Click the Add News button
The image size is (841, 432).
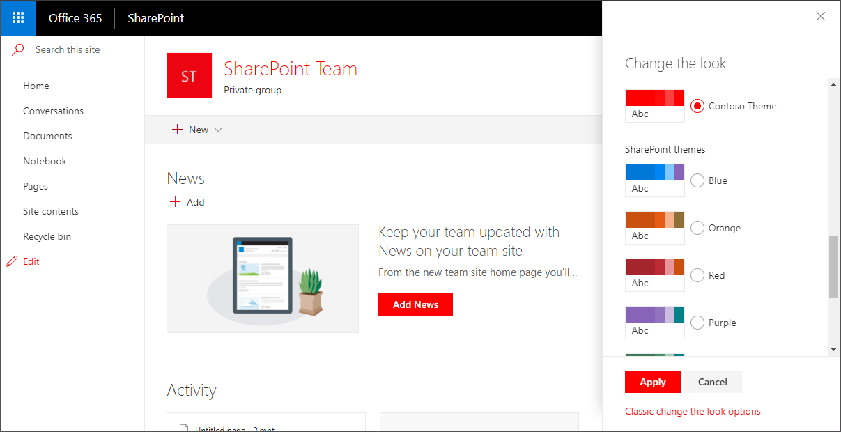point(415,304)
